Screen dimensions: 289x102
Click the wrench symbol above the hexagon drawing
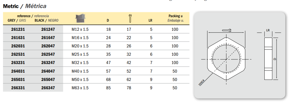(x=227, y=30)
